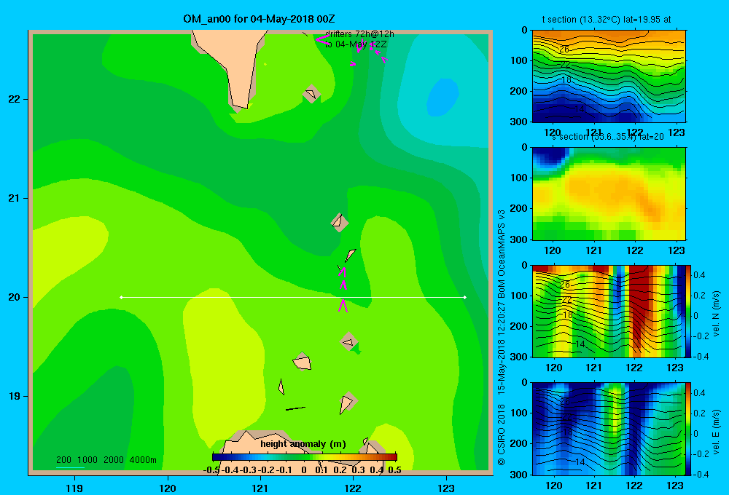
Task: Click the northward velocity colorbar strip
Action: 688,312
